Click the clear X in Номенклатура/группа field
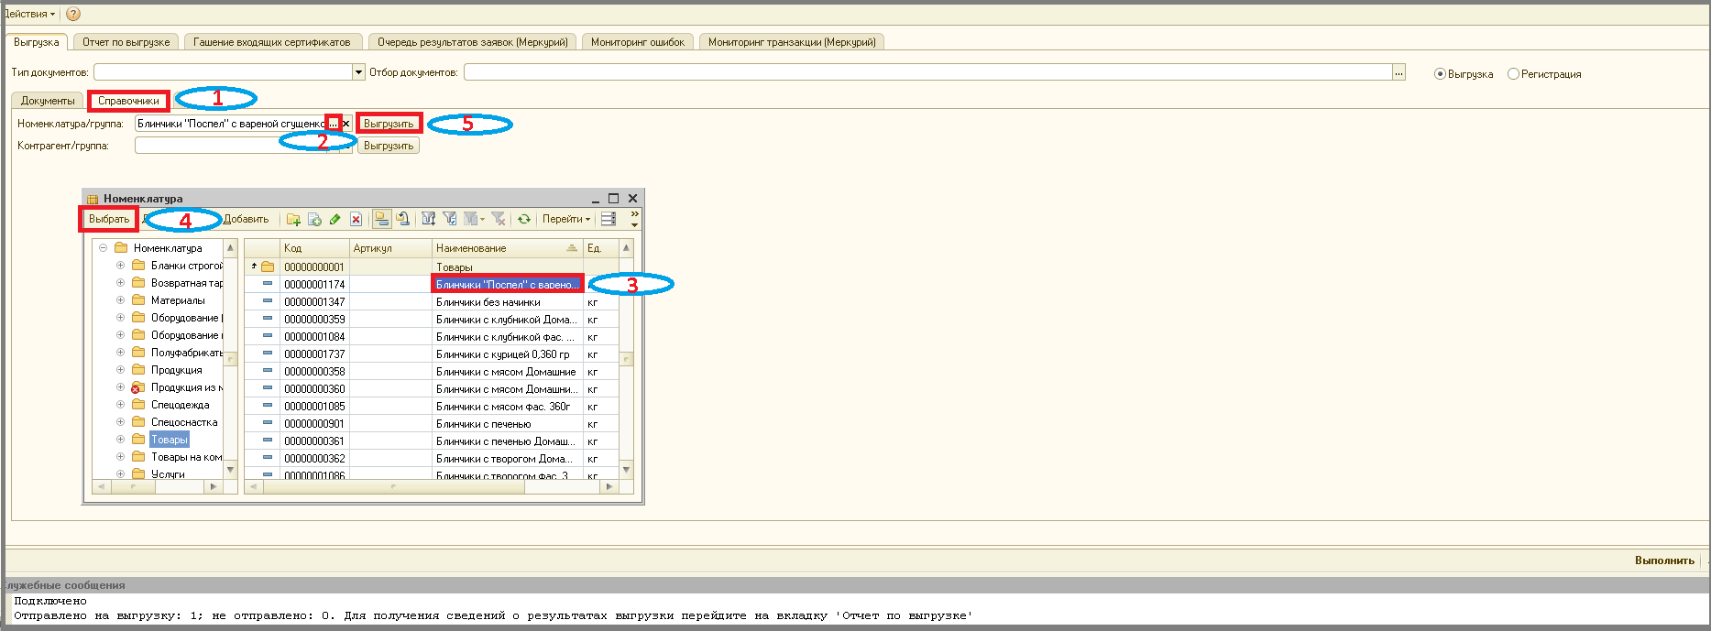1711x631 pixels. click(346, 124)
